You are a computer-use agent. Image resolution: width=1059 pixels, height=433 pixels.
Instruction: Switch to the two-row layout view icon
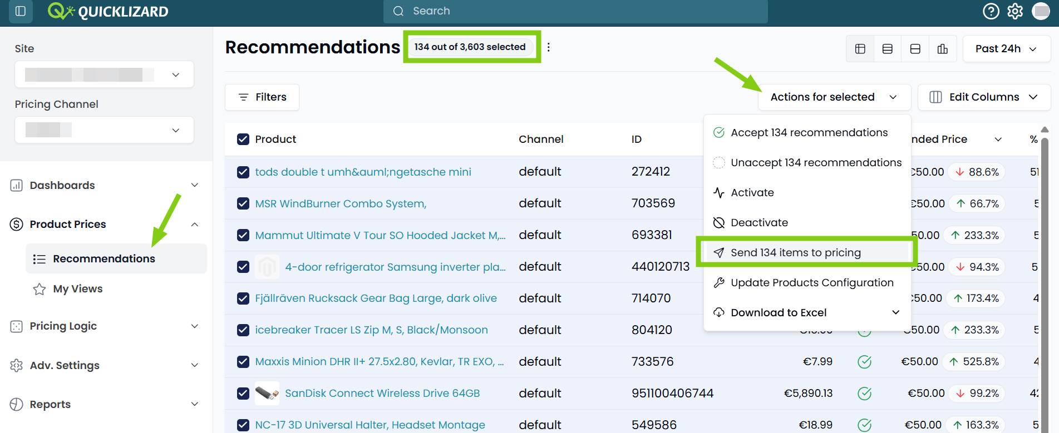[x=915, y=49]
